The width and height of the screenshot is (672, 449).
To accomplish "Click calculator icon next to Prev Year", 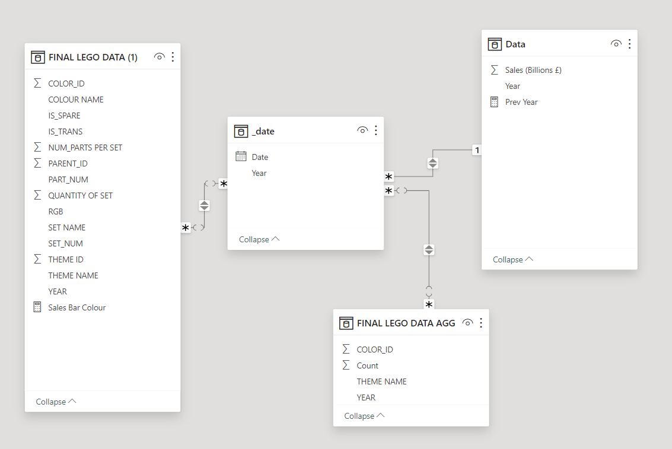I will 494,102.
